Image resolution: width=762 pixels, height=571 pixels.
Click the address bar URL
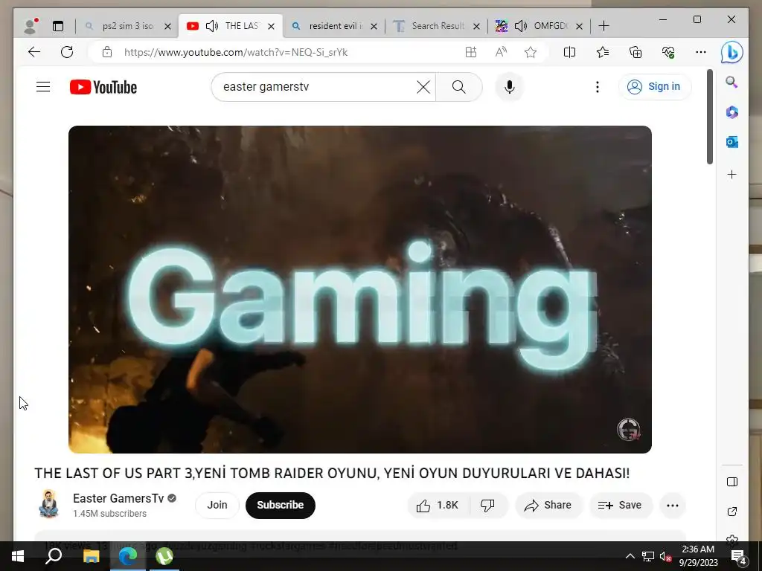236,53
